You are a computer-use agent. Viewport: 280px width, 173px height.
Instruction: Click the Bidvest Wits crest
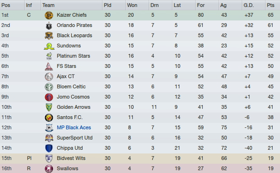click(49, 159)
